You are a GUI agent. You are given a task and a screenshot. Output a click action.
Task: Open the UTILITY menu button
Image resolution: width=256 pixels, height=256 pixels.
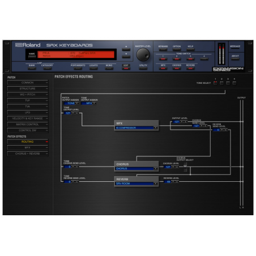tap(143, 69)
